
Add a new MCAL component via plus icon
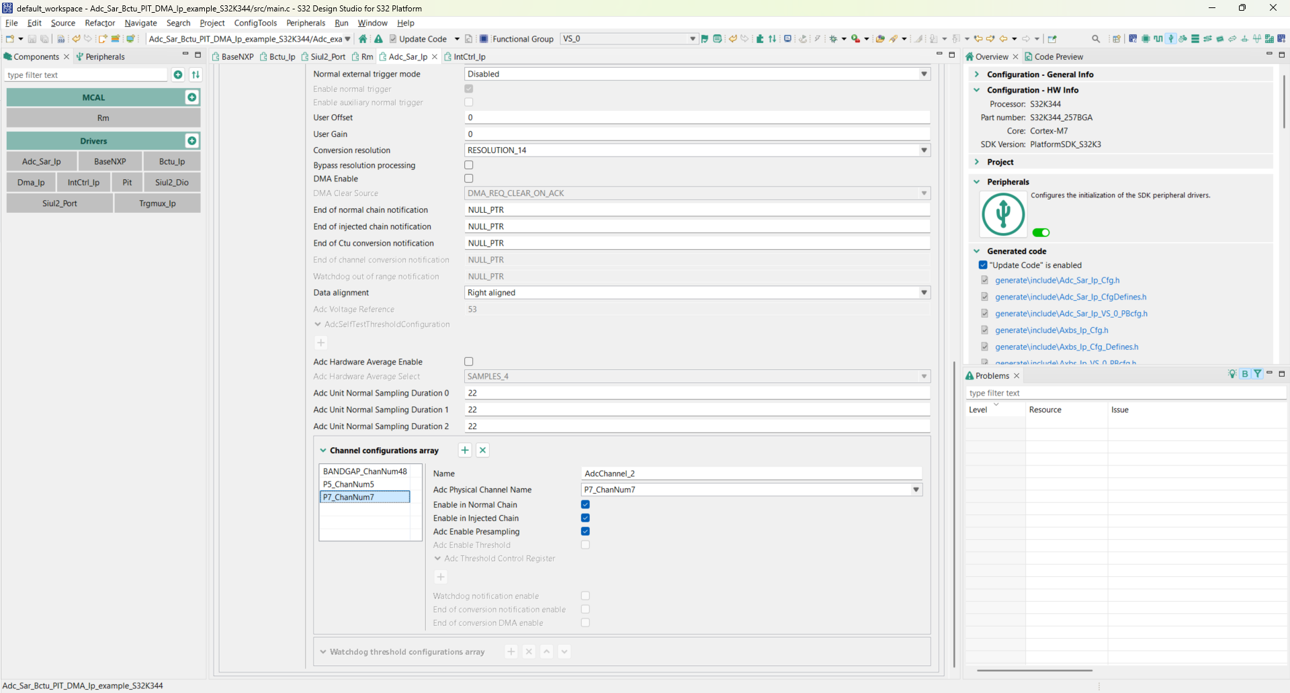tap(192, 97)
